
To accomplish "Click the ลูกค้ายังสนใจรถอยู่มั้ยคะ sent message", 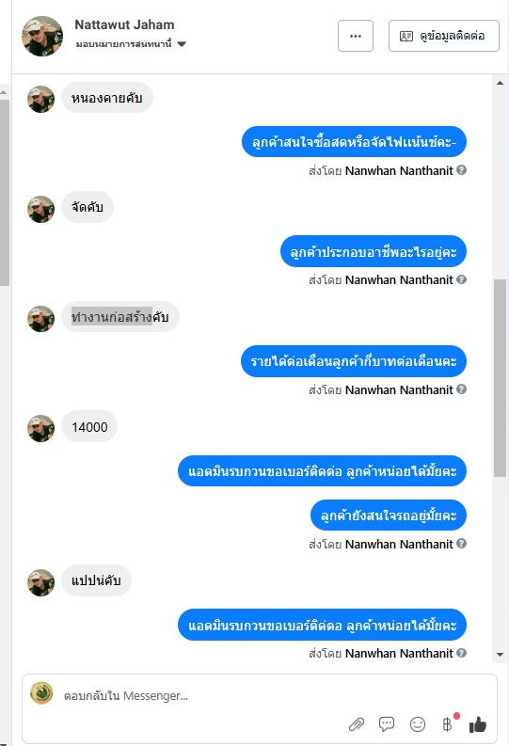I will point(389,516).
